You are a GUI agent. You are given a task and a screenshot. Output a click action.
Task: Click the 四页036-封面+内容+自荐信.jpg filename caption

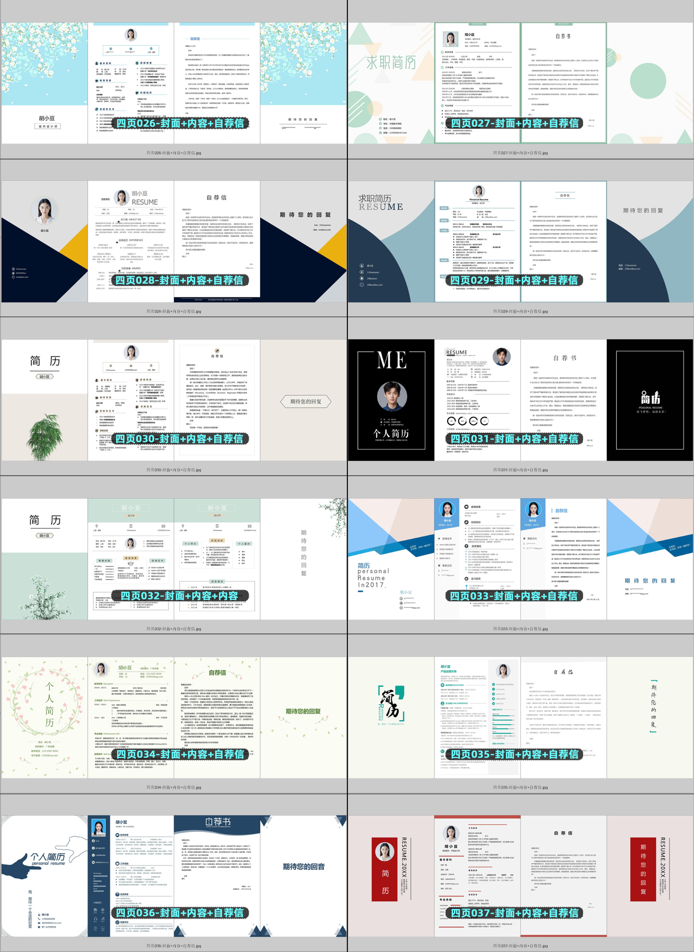(x=174, y=946)
